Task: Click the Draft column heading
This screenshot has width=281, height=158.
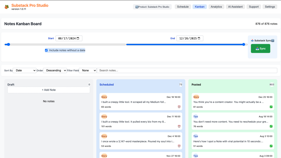Action: pyautogui.click(x=11, y=85)
